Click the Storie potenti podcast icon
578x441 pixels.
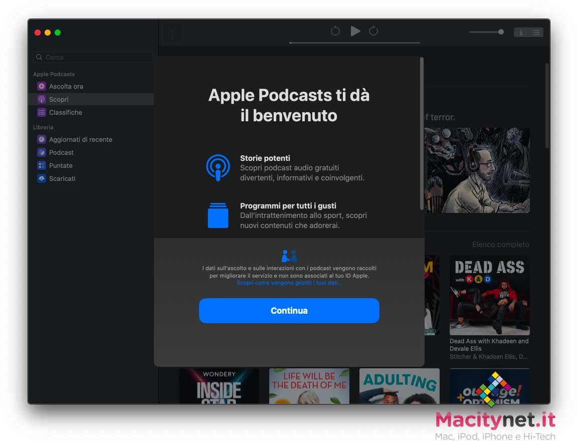click(218, 168)
